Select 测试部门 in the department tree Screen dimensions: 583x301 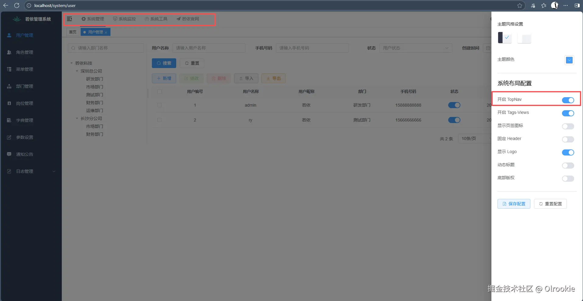click(x=95, y=95)
